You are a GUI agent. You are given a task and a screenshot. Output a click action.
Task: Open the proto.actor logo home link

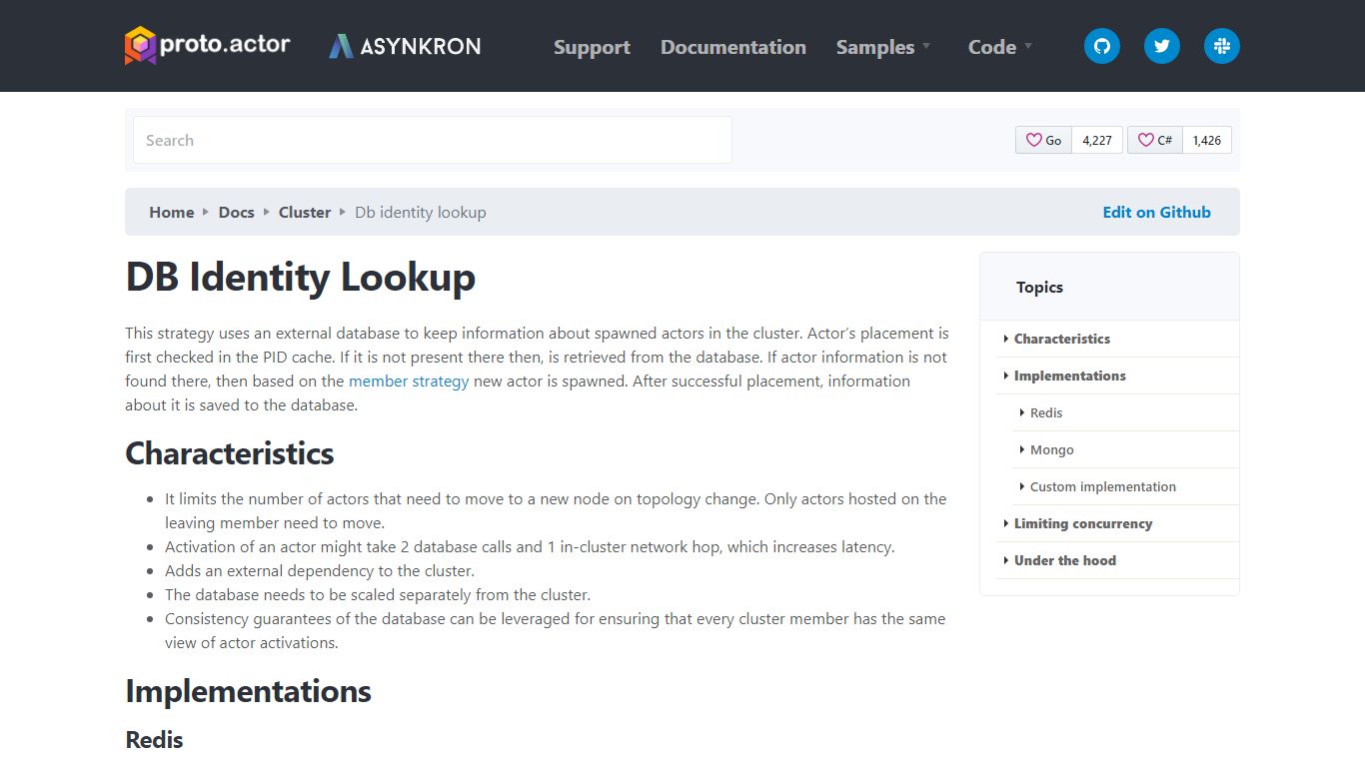pyautogui.click(x=208, y=45)
